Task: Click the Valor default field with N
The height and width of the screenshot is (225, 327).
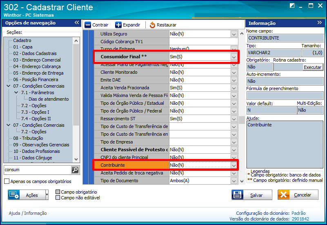Action: (x=272, y=110)
